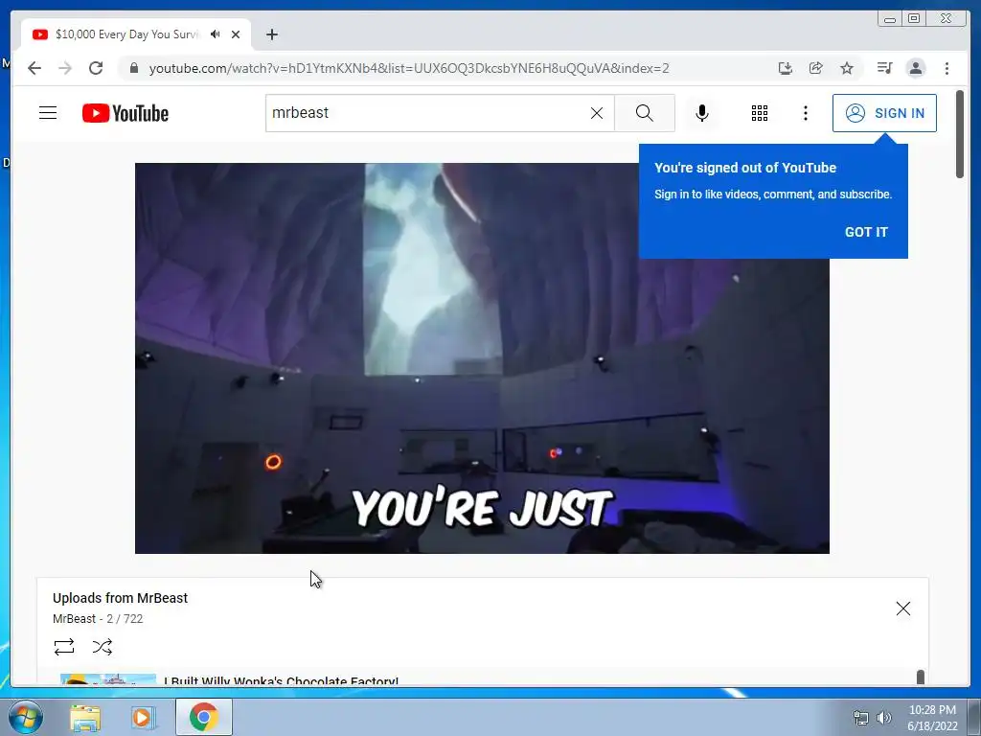This screenshot has height=736, width=981.
Task: Click the page vertical scrollbar thumb
Action: [960, 134]
